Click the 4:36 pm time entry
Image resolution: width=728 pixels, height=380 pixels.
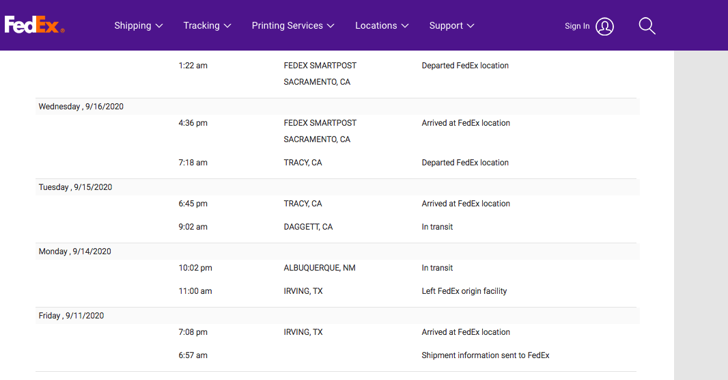pos(193,123)
